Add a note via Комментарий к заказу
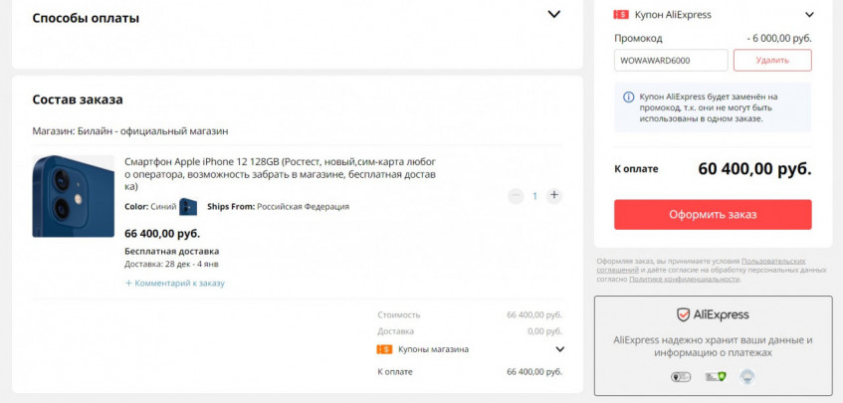Screen dimensions: 843x403 click(175, 283)
